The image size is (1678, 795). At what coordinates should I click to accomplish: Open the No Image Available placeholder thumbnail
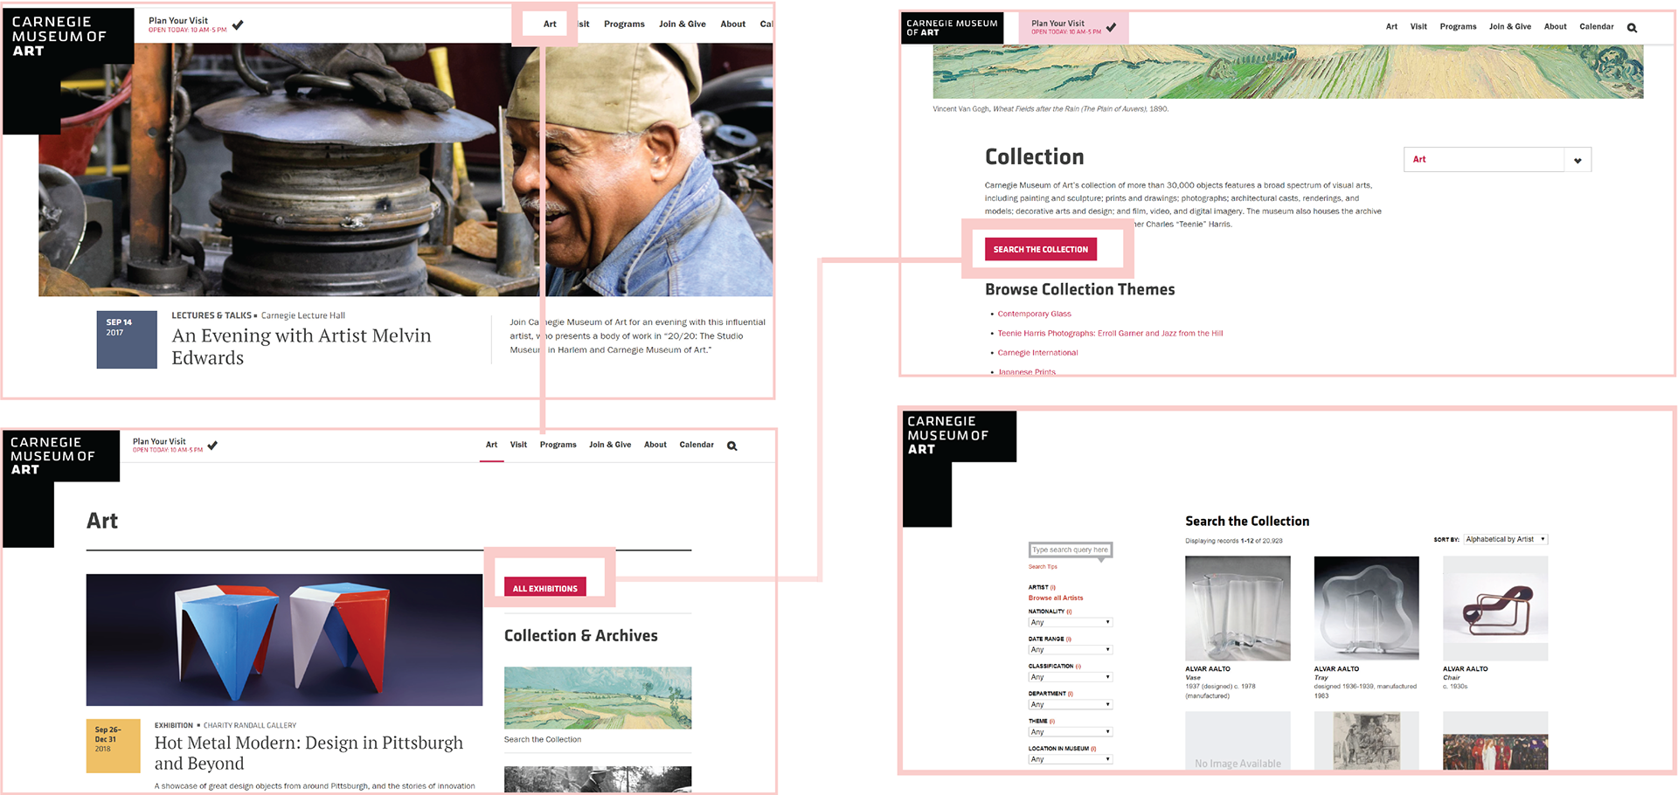click(x=1238, y=741)
